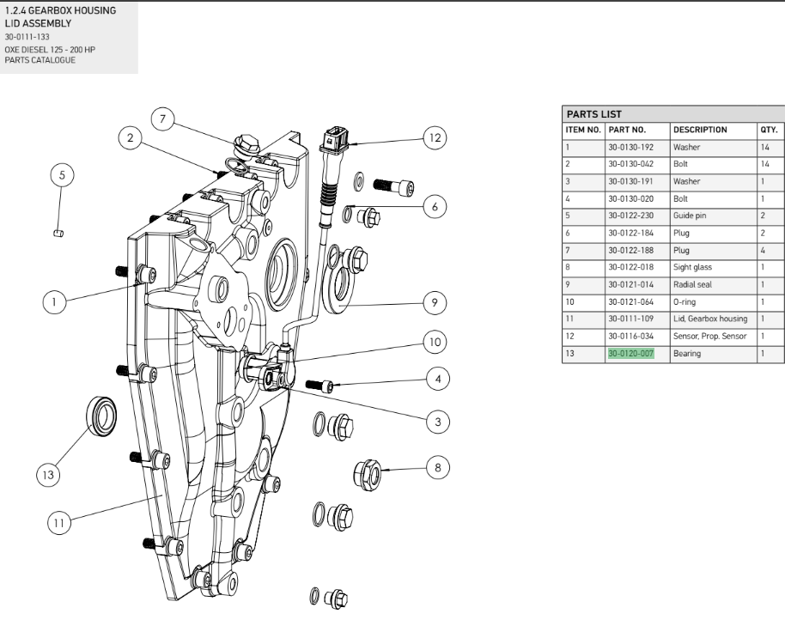Click callout balloon number 4
Image resolution: width=785 pixels, height=632 pixels.
[438, 379]
